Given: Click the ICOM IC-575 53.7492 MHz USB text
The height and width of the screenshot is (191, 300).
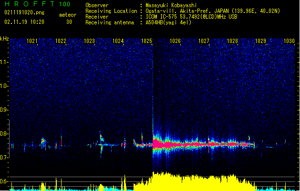Looking at the screenshot, I should pyautogui.click(x=191, y=17).
